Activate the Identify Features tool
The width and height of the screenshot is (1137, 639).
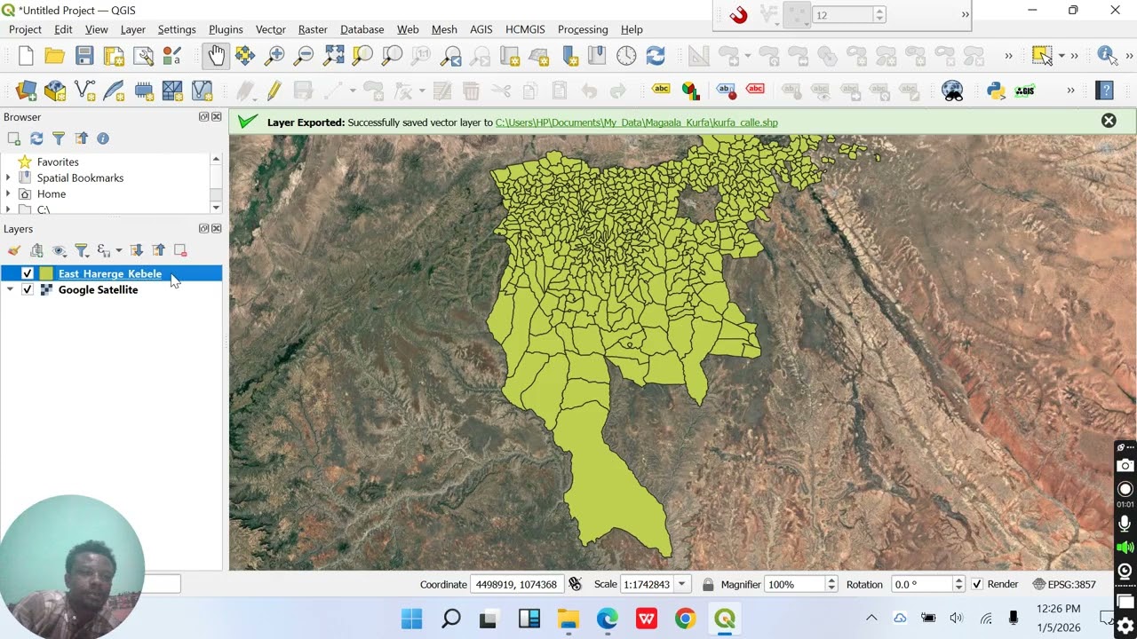pos(1107,56)
